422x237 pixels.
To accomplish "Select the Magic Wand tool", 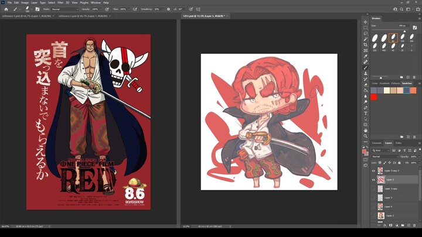I will tap(366, 39).
